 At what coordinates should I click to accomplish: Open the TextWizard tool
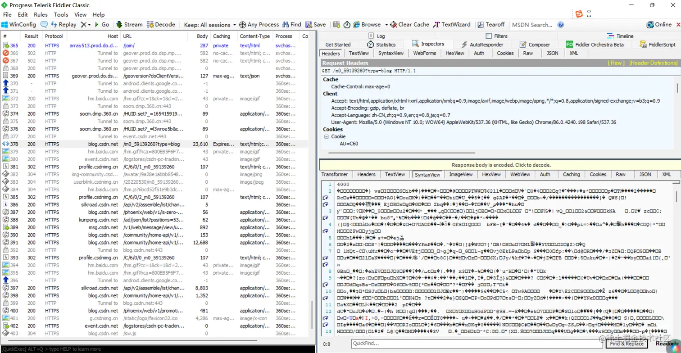pyautogui.click(x=452, y=25)
